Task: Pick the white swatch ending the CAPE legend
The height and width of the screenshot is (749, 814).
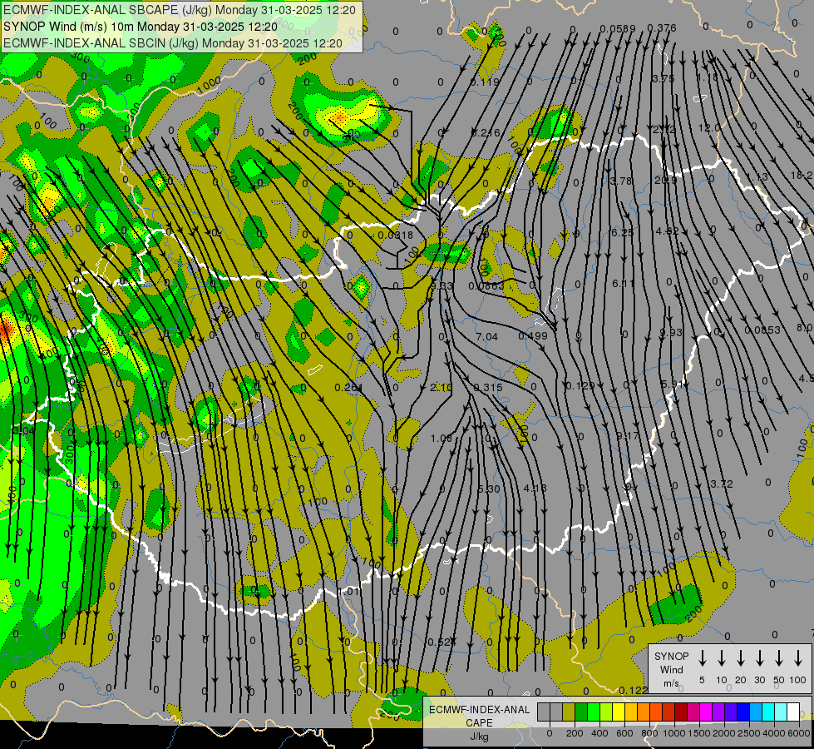Action: (x=794, y=712)
